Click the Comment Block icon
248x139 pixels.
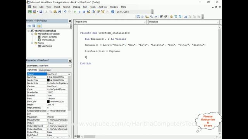tap(176, 17)
